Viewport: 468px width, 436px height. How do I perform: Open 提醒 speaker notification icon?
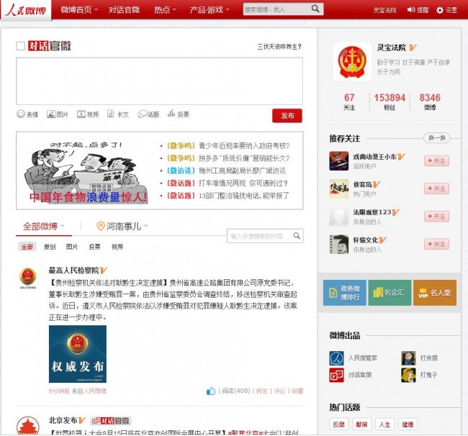[x=410, y=10]
